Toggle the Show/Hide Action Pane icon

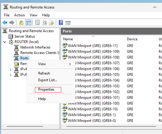[68, 23]
